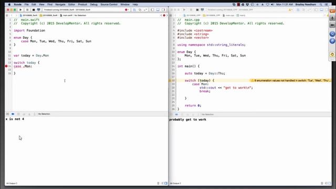The image size is (336, 189).
Task: Toggle the navigator pane in CPP window
Action: pos(316,10)
